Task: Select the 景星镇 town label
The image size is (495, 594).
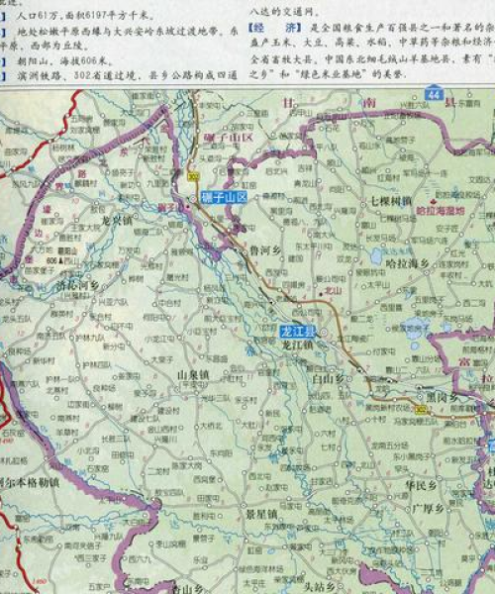Action: pos(262,514)
